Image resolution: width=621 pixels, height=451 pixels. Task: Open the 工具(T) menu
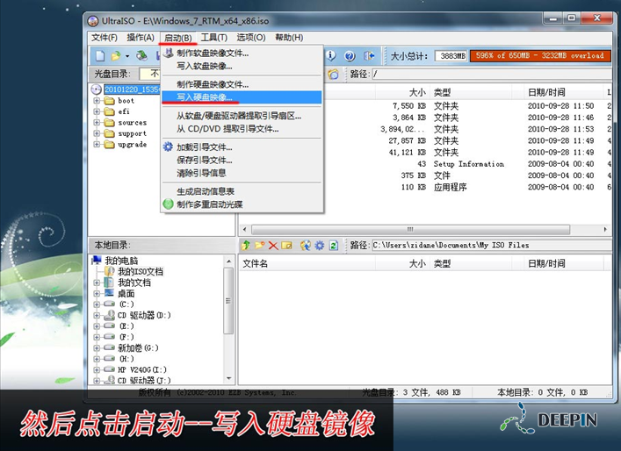pyautogui.click(x=213, y=38)
